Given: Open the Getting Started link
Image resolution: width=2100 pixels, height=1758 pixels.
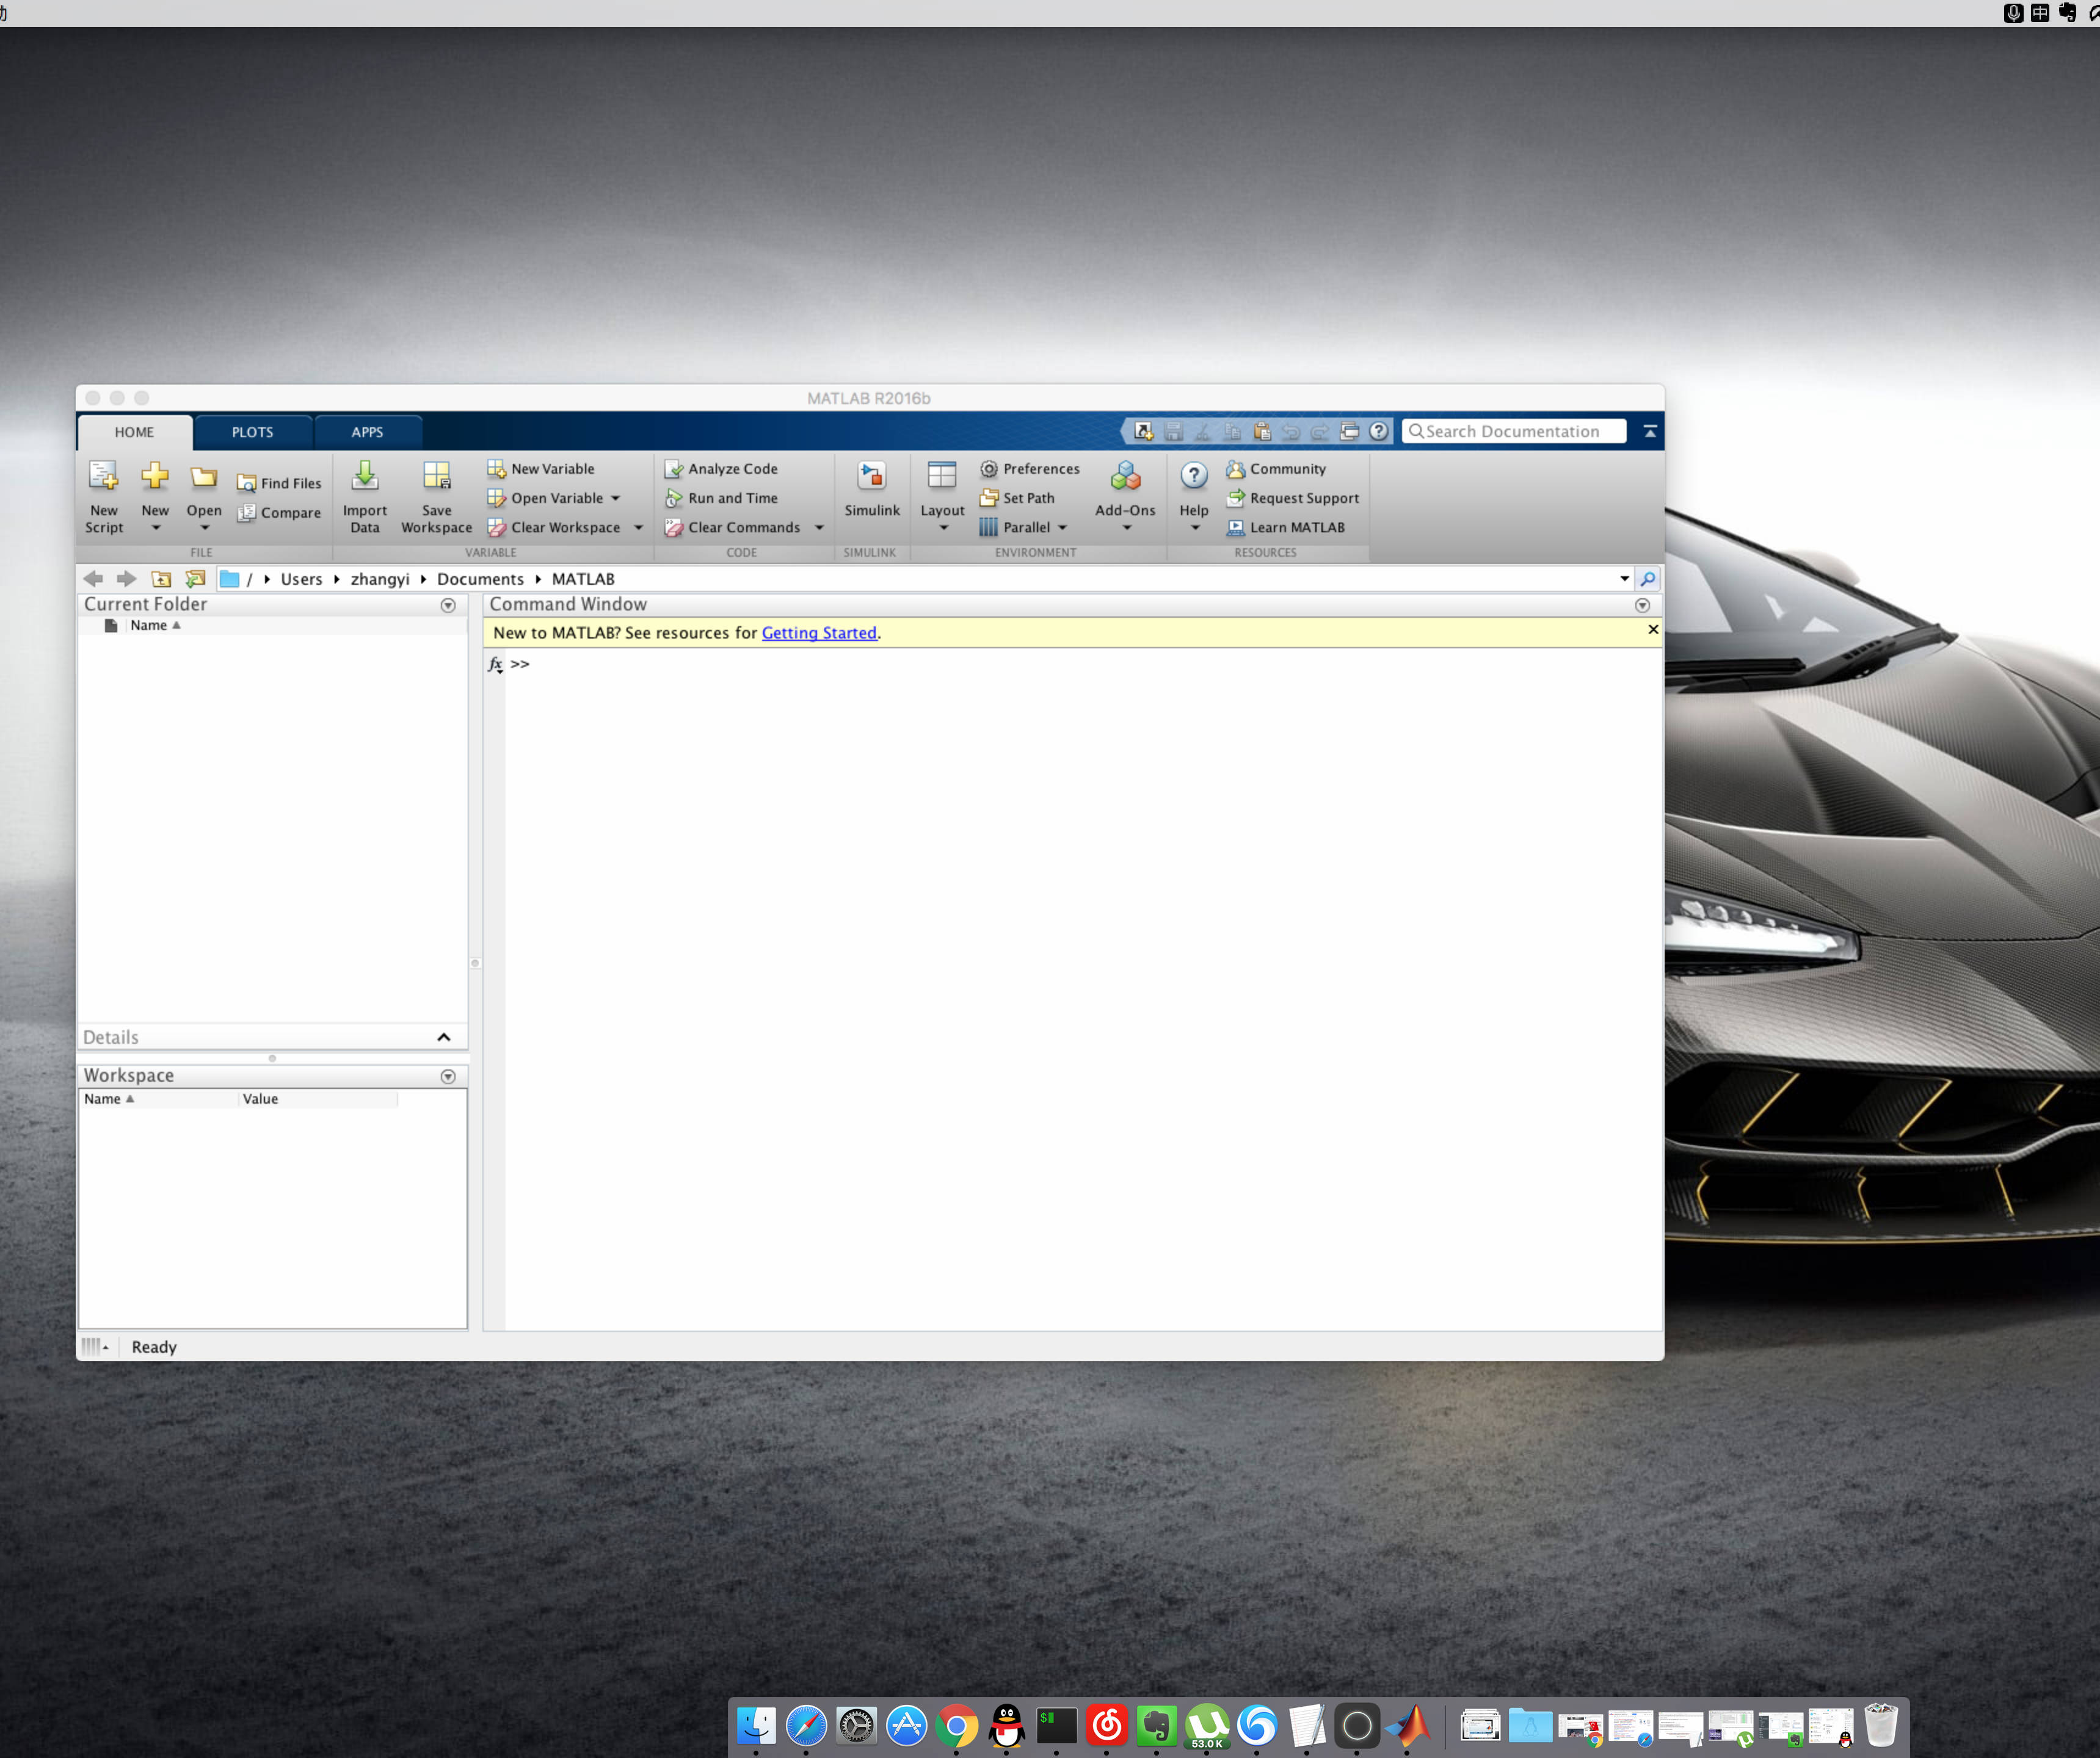Looking at the screenshot, I should pos(818,632).
